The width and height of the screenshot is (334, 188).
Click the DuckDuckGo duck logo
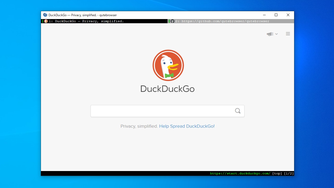click(168, 65)
